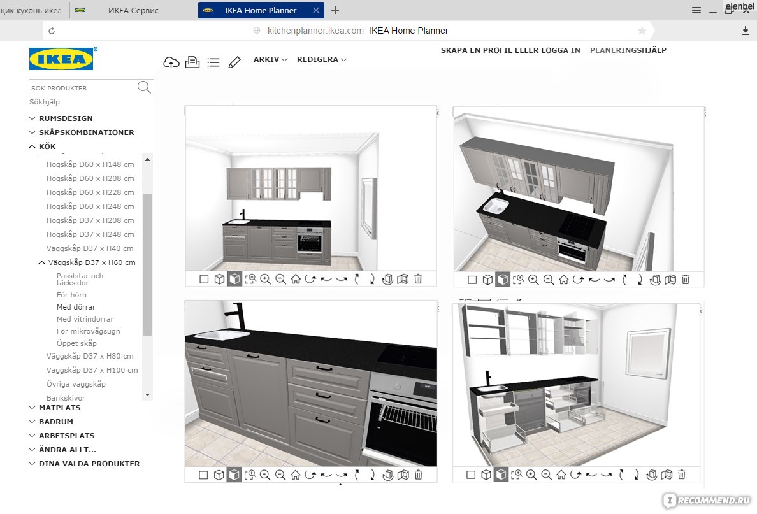Switch the overhead kitchen view to 2D mode
Image resolution: width=757 pixels, height=514 pixels.
click(x=472, y=280)
